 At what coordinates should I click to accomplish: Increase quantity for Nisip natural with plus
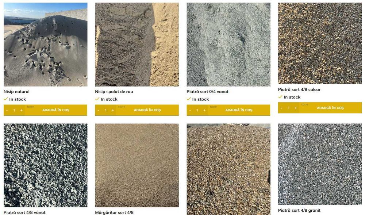pyautogui.click(x=21, y=110)
